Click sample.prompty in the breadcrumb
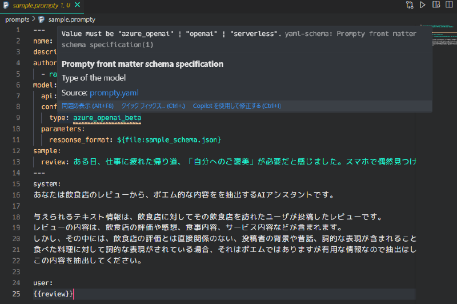The image size is (457, 304). [72, 19]
